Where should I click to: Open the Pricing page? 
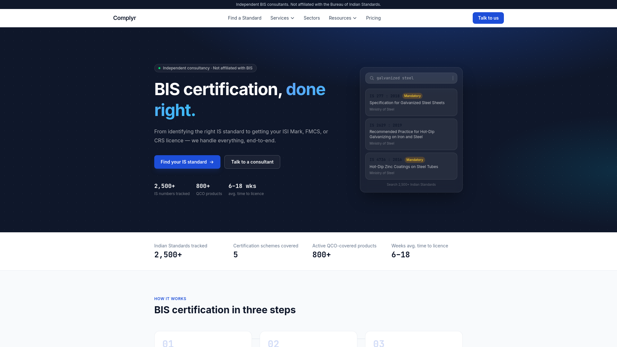pyautogui.click(x=373, y=18)
